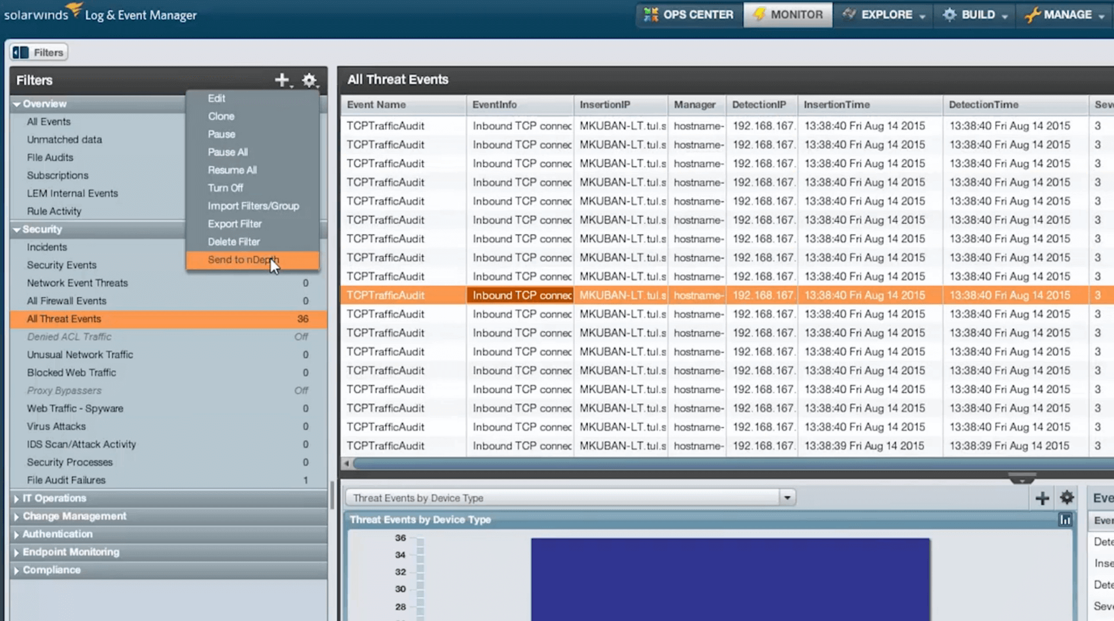Select Export Filter in the context menu
Screen dimensions: 1114x621
point(234,224)
